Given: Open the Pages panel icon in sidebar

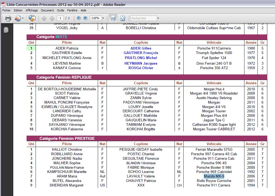Looking at the screenshot, I should tap(6, 30).
